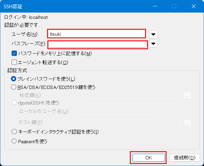
Task: Click the ローカルのユーザ名 text field
Action: click(116, 111)
